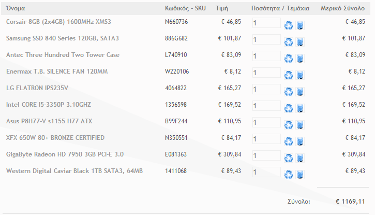Update the Antec Three Hundred Two quantity via refresh icon
The width and height of the screenshot is (375, 215).
289,59
